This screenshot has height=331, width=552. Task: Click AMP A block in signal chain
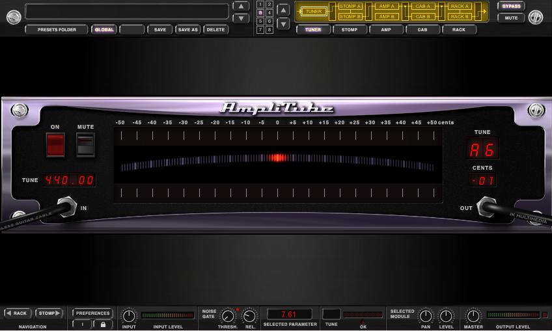387,7
